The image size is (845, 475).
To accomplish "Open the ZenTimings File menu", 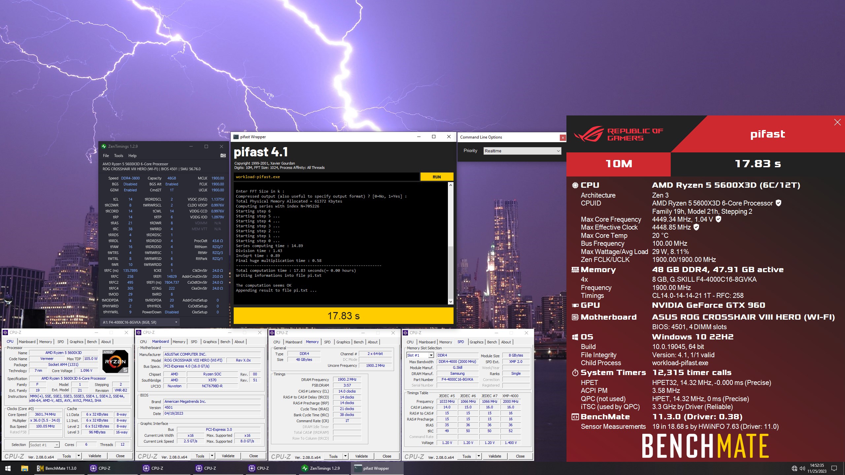I will 106,155.
